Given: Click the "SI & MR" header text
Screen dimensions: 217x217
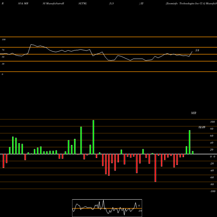Looking at the screenshot, I should [x=23, y=3].
